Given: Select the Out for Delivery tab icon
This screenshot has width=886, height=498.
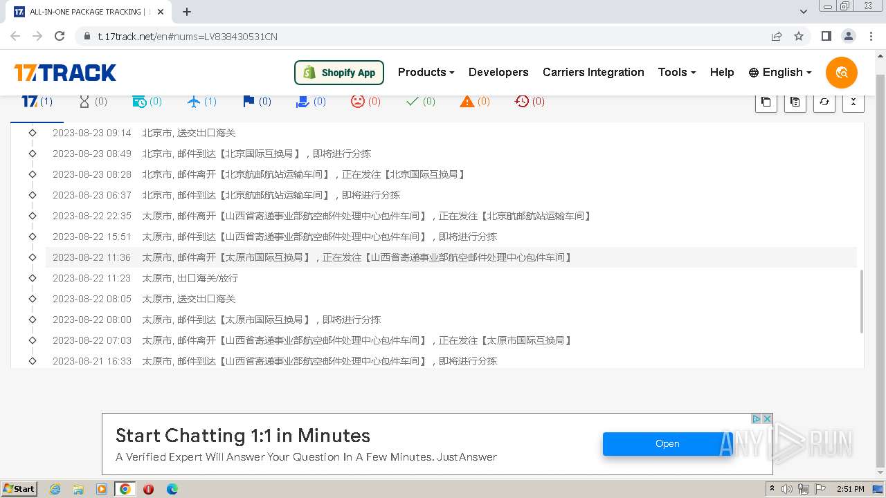Looking at the screenshot, I should point(311,101).
